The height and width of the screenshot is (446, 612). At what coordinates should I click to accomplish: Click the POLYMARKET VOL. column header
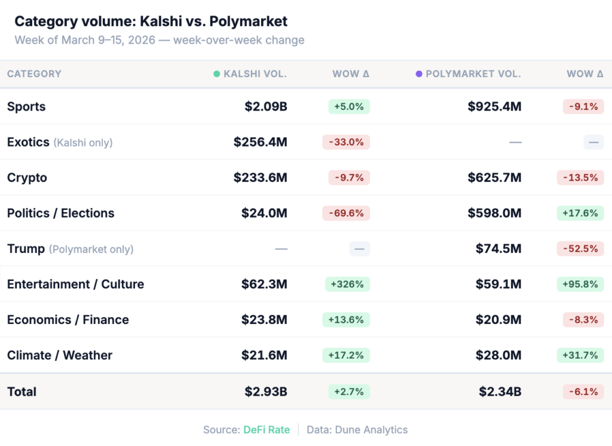[473, 74]
